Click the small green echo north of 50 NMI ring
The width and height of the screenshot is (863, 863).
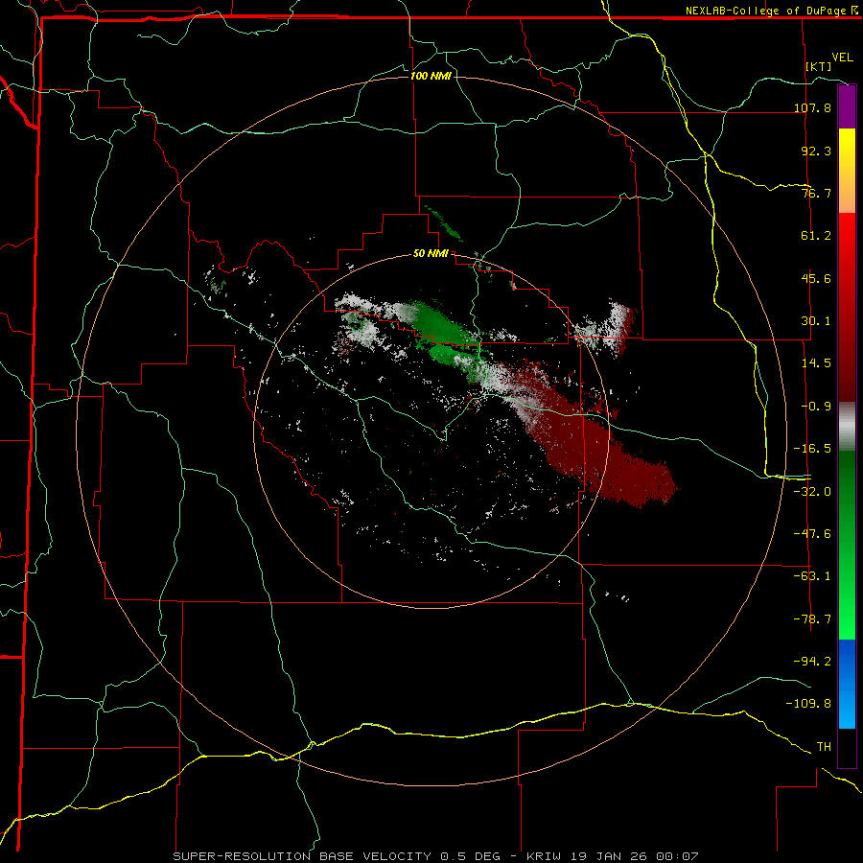point(444,224)
